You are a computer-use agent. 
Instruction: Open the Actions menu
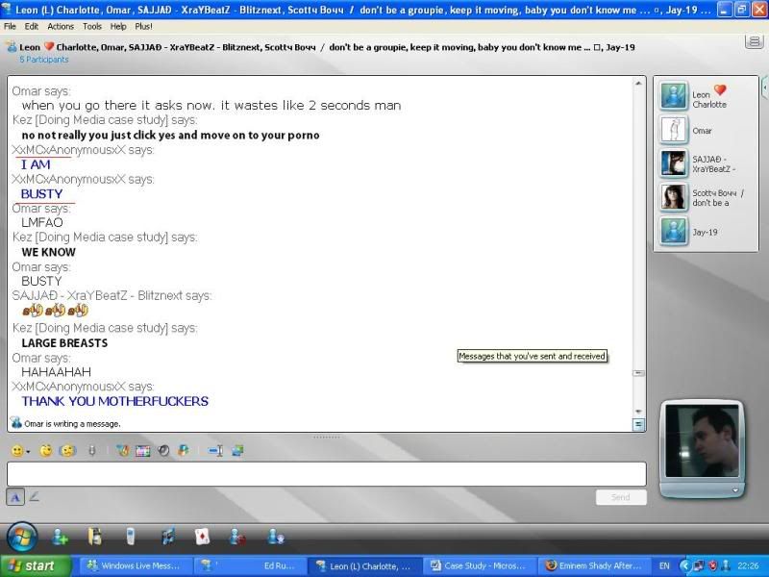coord(61,26)
